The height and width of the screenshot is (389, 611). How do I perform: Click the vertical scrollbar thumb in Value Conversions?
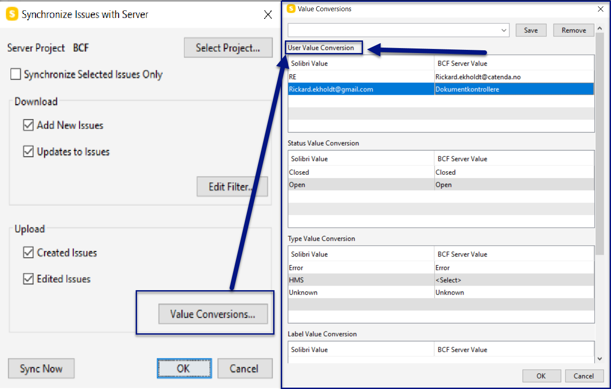point(600,144)
